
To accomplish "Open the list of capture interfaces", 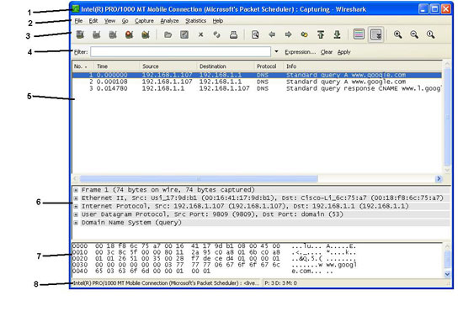I will click(x=80, y=34).
